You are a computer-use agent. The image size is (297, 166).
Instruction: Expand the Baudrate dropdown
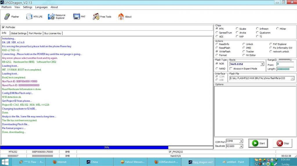[x=241, y=146]
